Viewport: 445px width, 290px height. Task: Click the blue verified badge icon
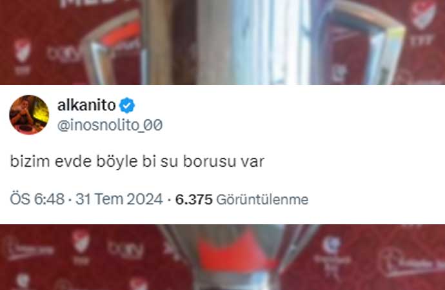[127, 106]
